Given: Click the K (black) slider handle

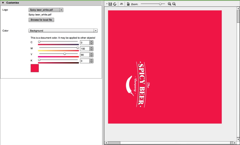Looking at the screenshot, I should pos(39,60).
